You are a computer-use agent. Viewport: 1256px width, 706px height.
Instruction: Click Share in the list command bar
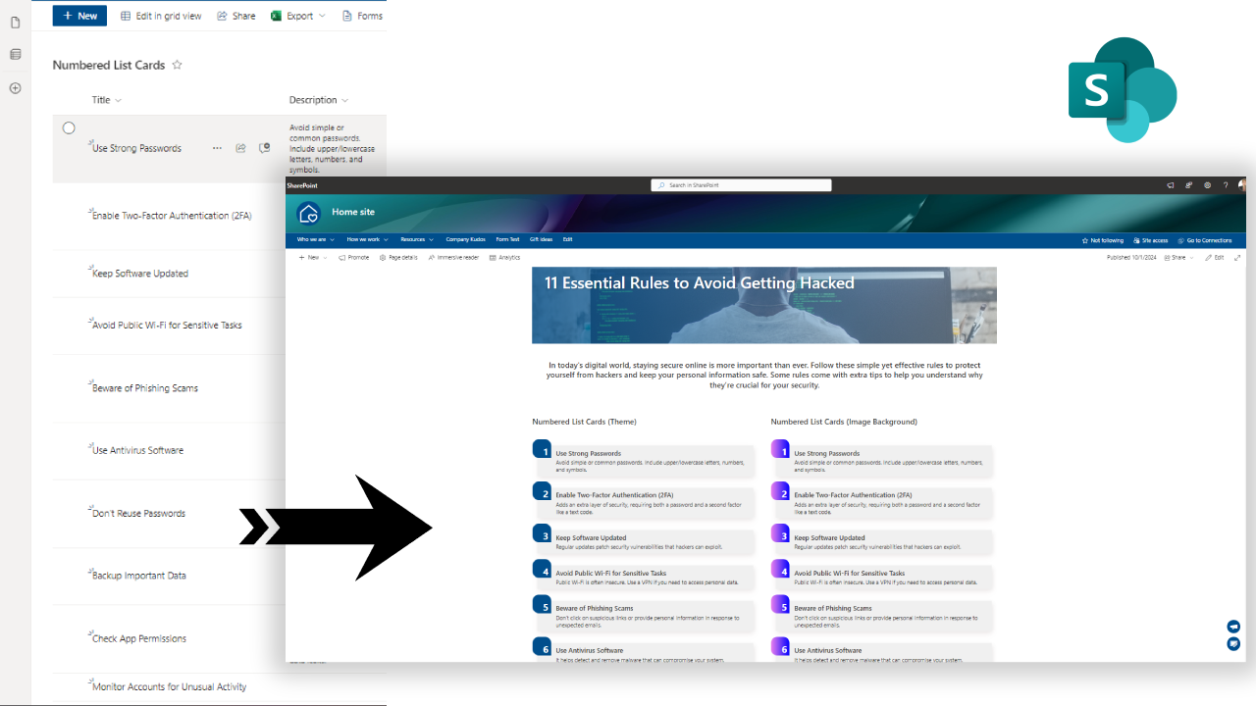coord(235,16)
